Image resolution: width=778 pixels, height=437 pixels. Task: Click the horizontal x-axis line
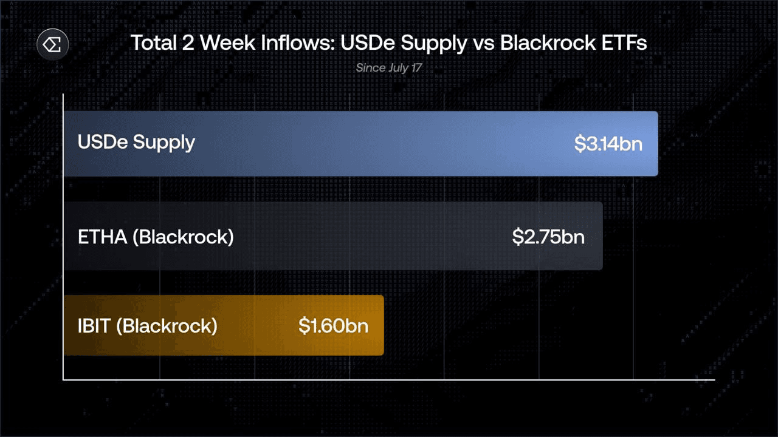tap(389, 381)
